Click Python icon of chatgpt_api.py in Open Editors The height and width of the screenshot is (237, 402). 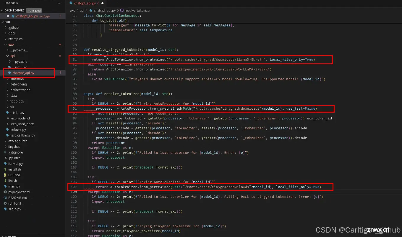(x=13, y=16)
